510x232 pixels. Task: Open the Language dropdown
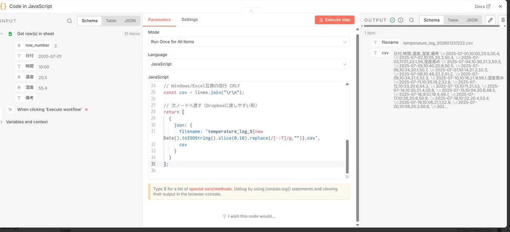(x=249, y=64)
